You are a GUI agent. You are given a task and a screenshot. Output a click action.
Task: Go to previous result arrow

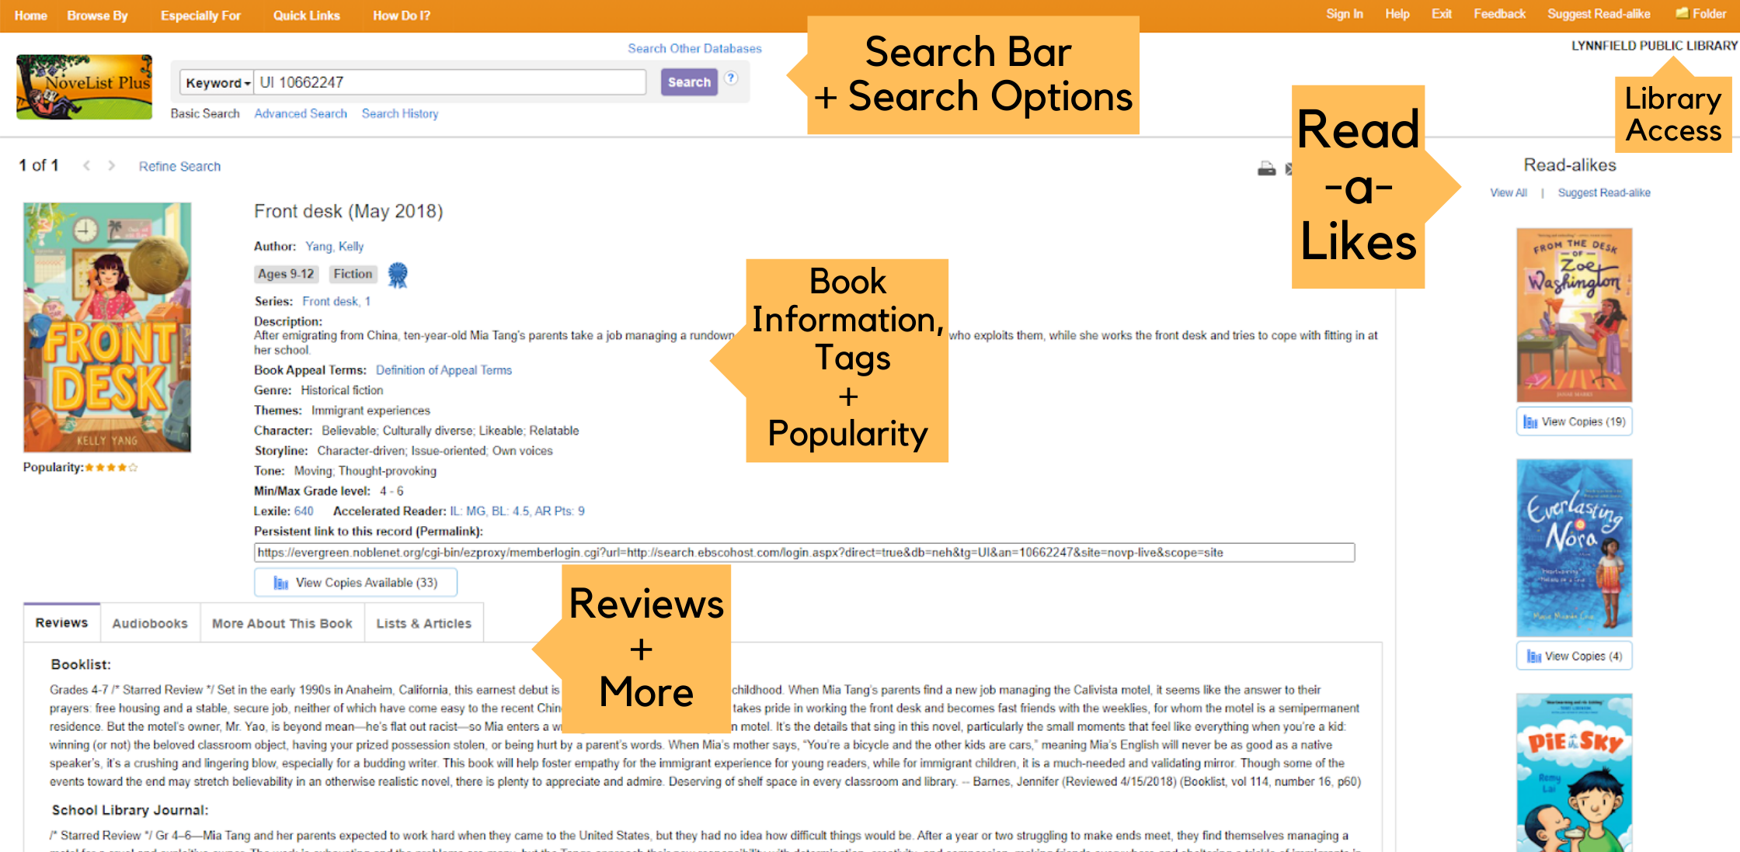tap(87, 165)
